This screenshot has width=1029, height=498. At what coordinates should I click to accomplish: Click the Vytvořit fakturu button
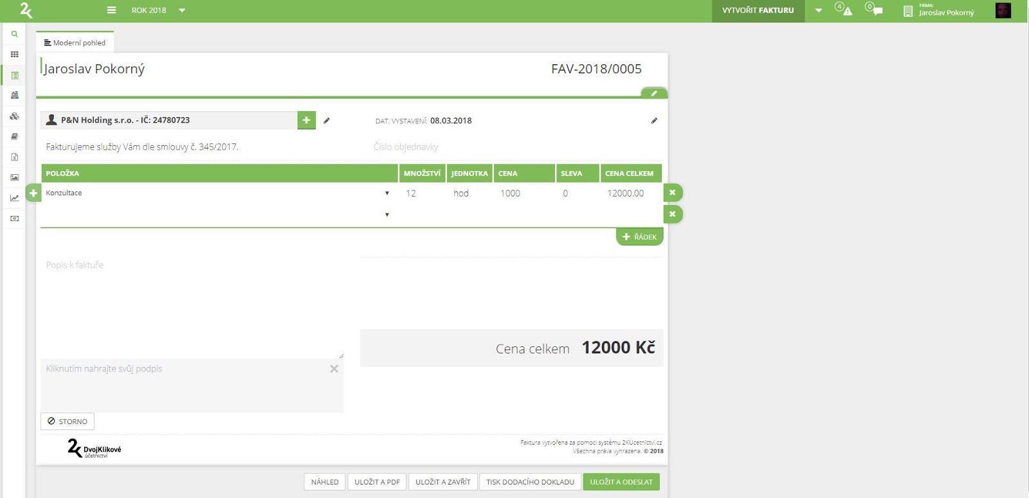tap(758, 10)
